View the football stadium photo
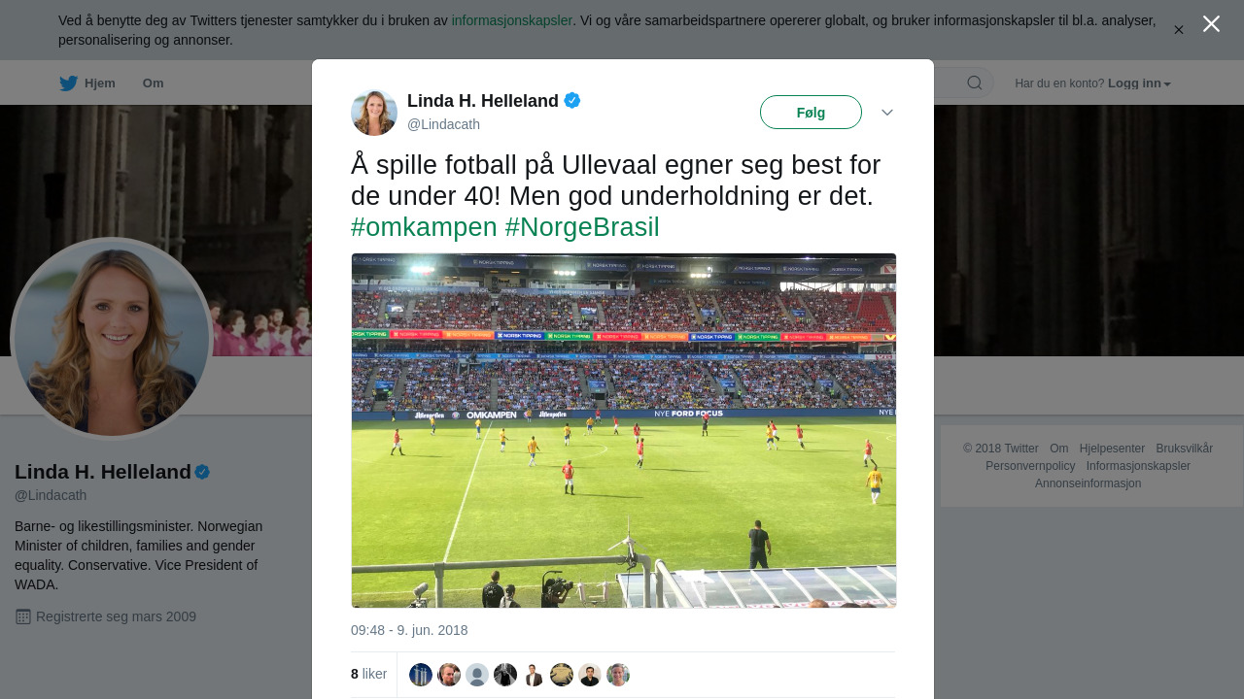Viewport: 1244px width, 699px height. [624, 430]
